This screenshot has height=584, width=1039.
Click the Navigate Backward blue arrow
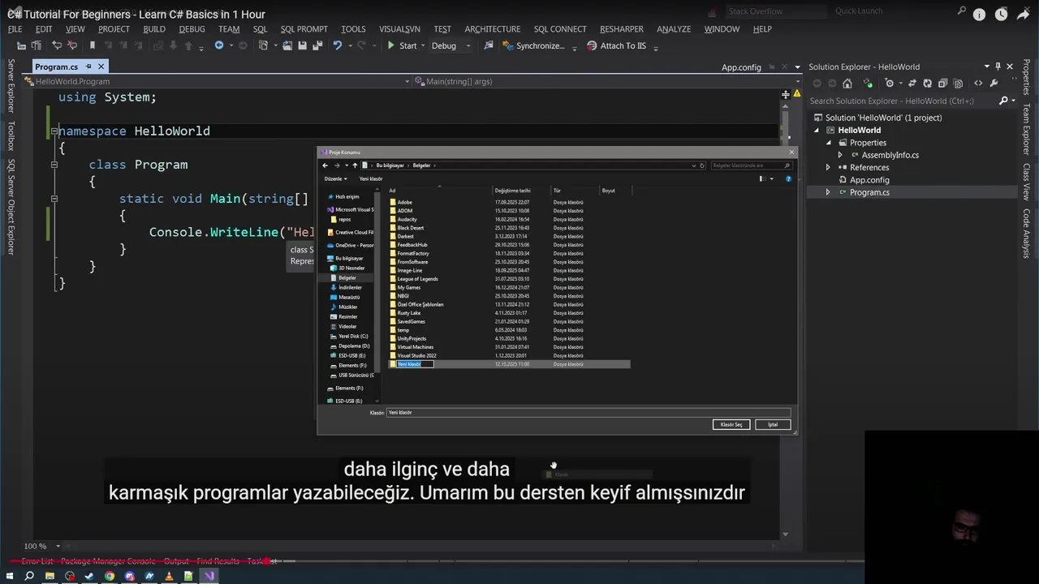pyautogui.click(x=218, y=45)
